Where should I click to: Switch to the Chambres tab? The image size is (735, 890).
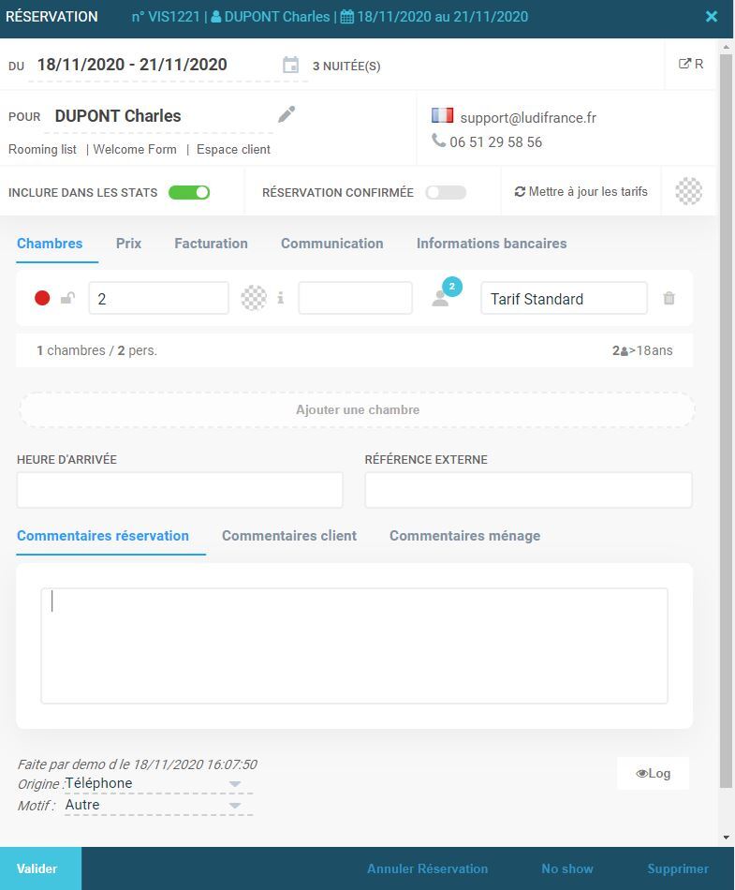[50, 244]
